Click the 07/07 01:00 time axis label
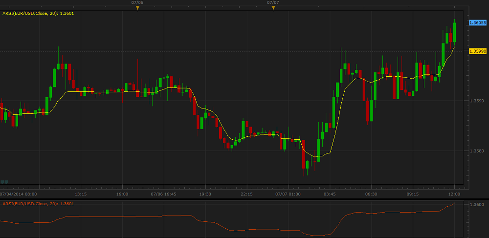This screenshot has height=238, width=489. click(288, 194)
